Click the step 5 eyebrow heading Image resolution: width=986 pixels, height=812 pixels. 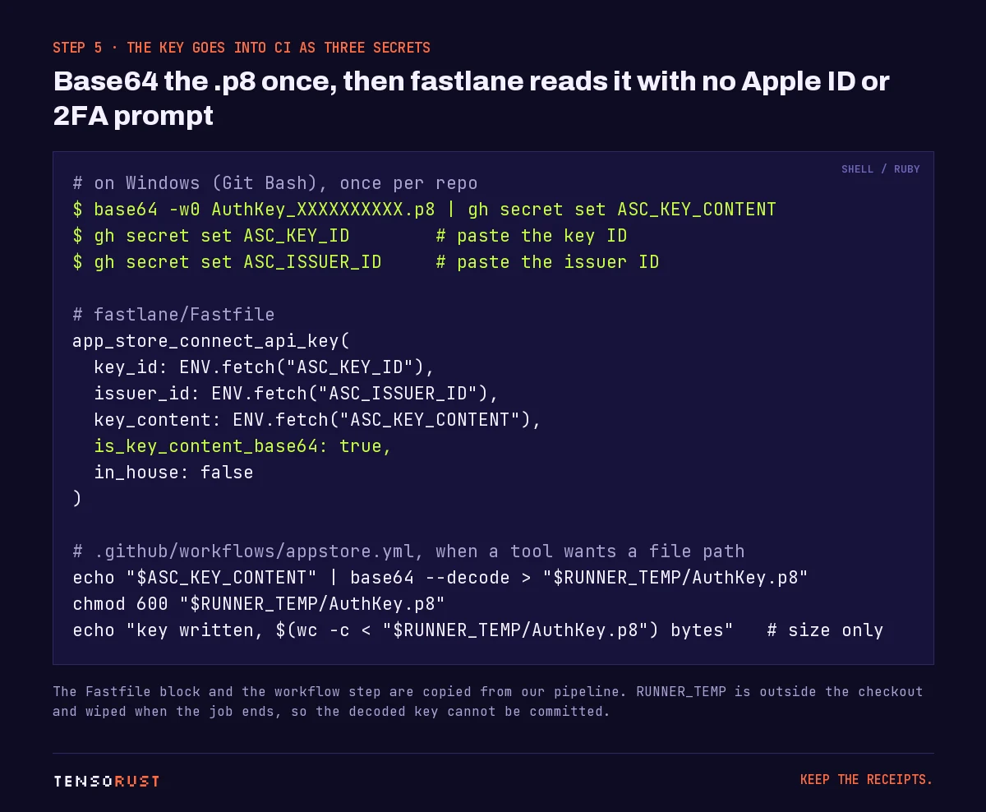pyautogui.click(x=242, y=48)
